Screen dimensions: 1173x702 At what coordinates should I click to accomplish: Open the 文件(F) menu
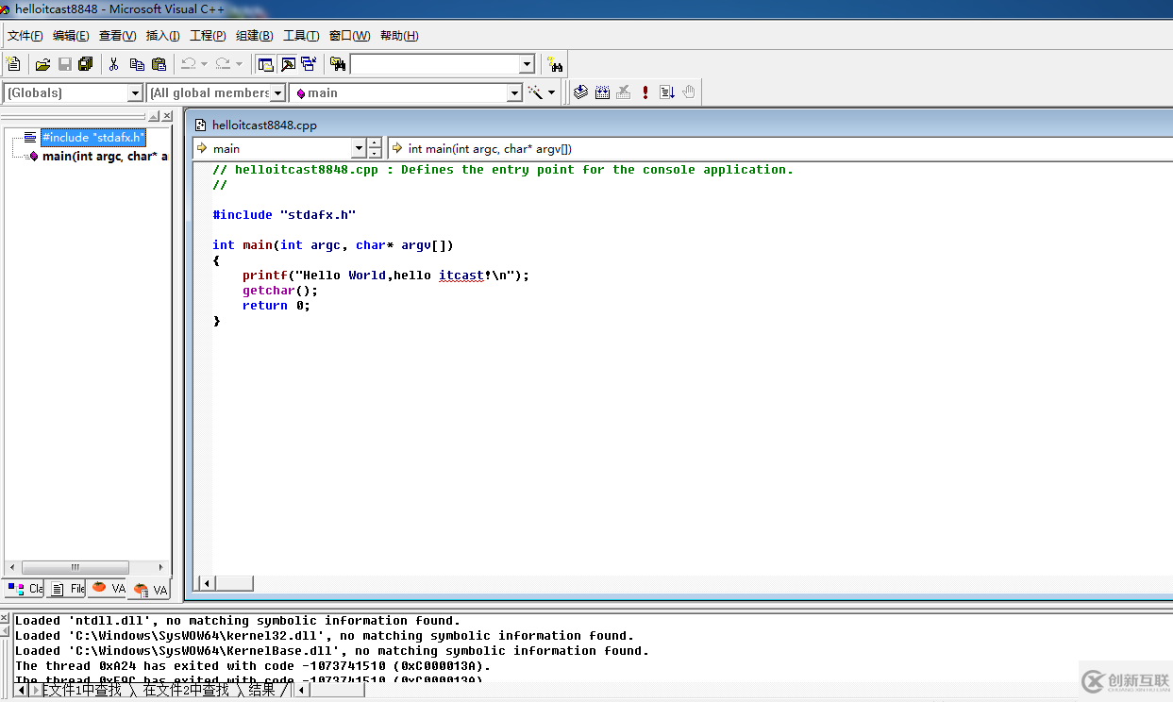[x=25, y=36]
